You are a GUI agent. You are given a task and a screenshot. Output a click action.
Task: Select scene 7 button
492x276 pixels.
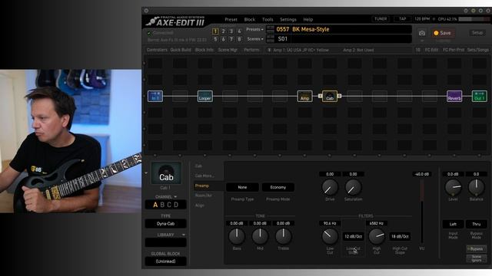pyautogui.click(x=231, y=39)
